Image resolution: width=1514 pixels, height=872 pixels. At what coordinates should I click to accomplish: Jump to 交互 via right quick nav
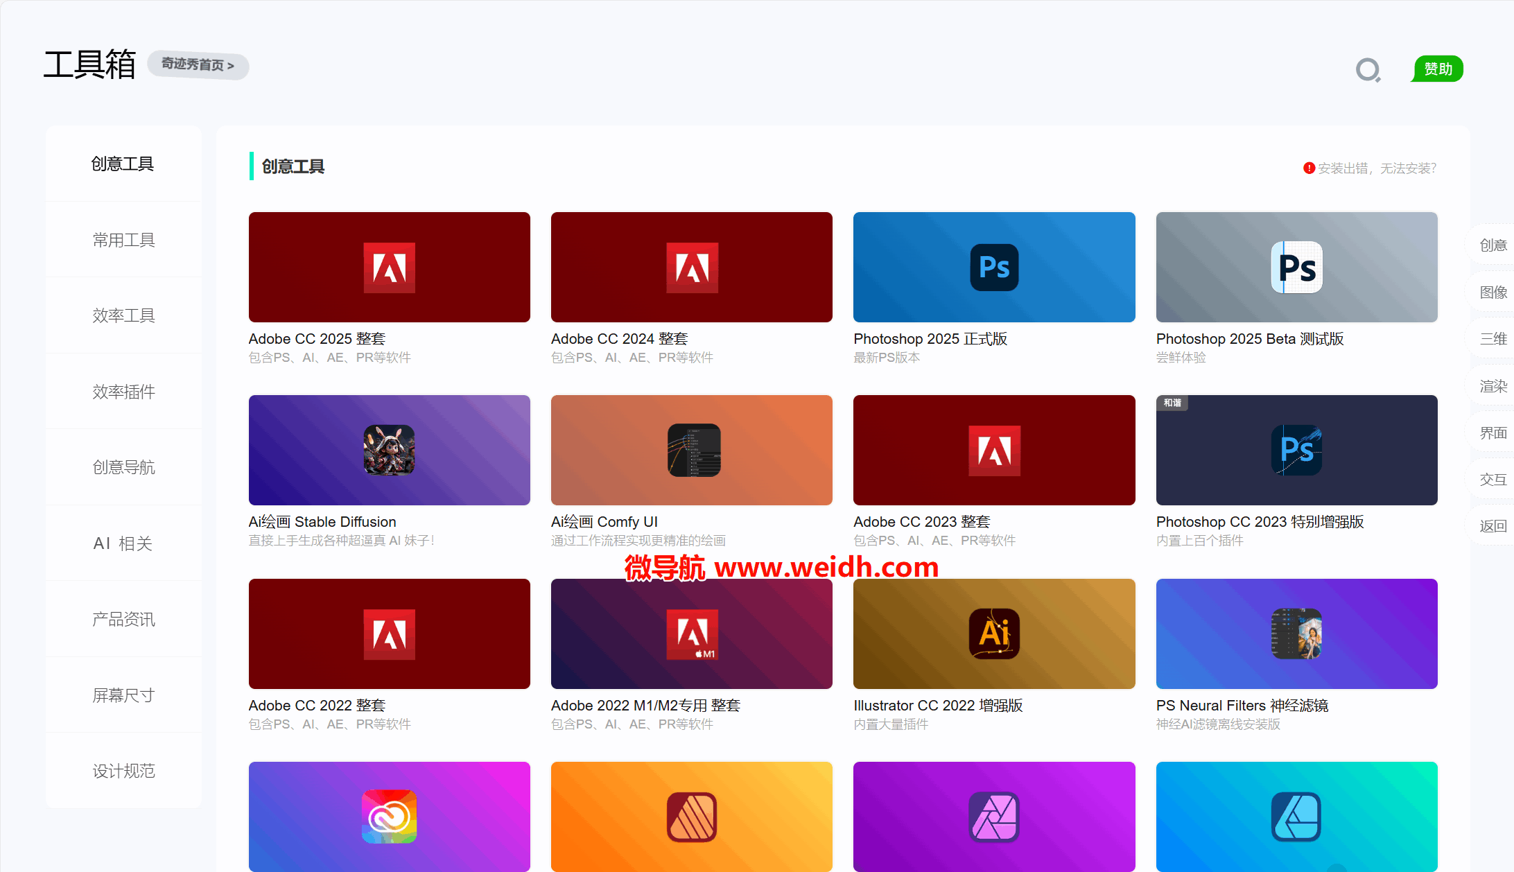pyautogui.click(x=1493, y=479)
